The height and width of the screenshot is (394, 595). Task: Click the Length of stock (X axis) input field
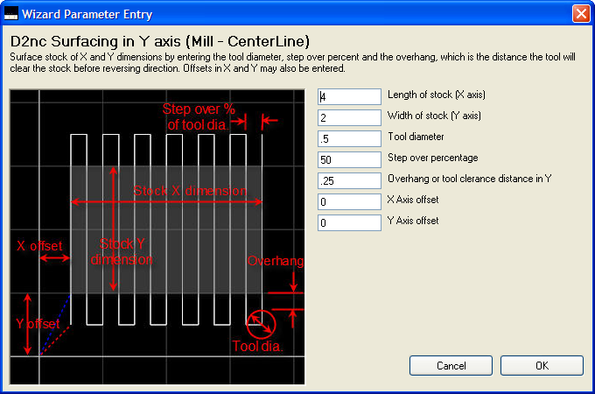349,97
